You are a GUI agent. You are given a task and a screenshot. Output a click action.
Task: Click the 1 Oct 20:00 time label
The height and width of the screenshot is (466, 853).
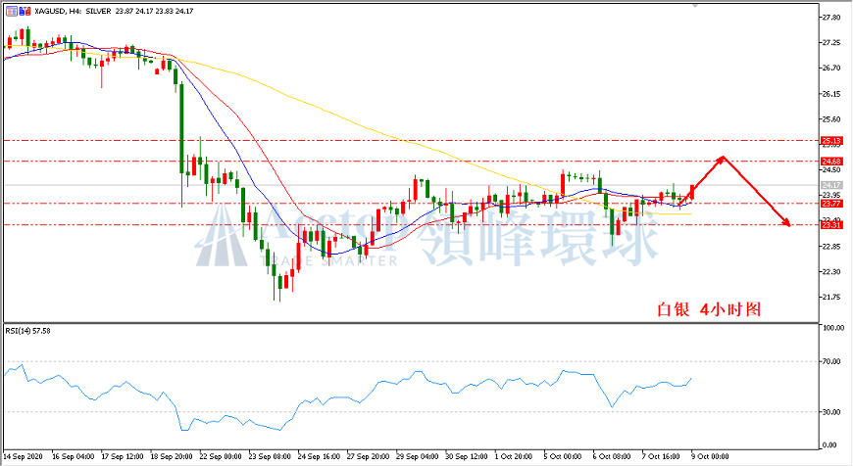pos(513,456)
